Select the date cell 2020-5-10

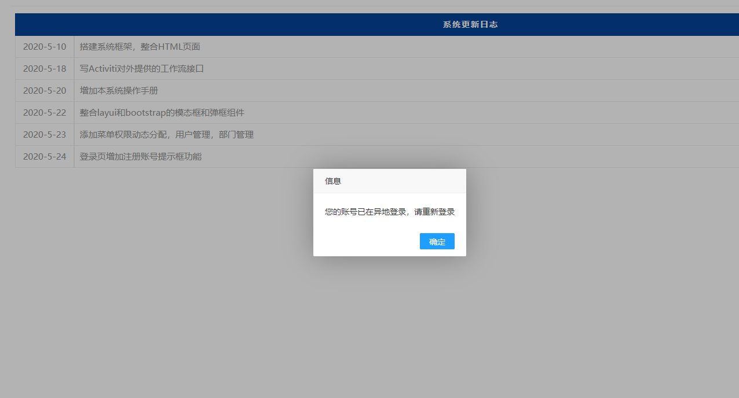45,47
